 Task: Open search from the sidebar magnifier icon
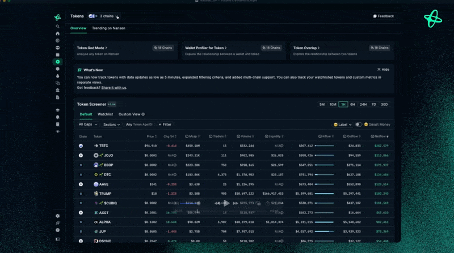[58, 27]
